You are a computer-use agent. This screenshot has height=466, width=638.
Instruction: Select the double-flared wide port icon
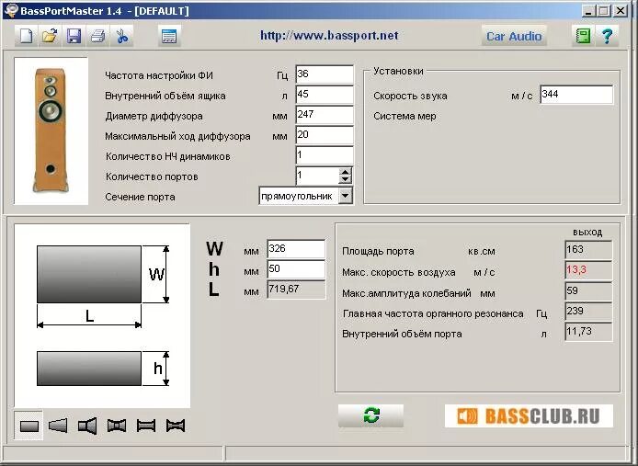(117, 426)
